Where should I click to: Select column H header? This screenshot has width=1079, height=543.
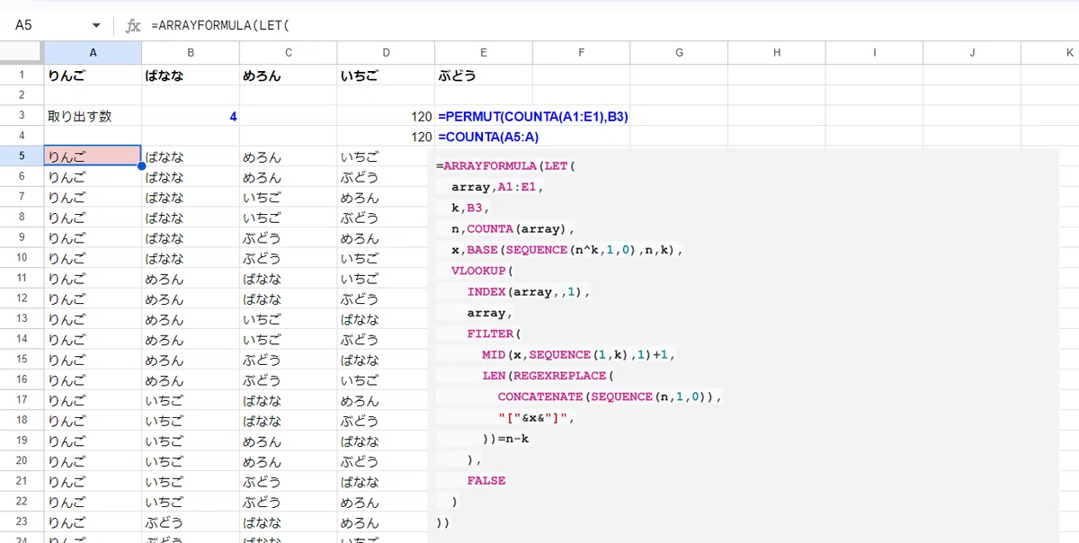coord(777,53)
